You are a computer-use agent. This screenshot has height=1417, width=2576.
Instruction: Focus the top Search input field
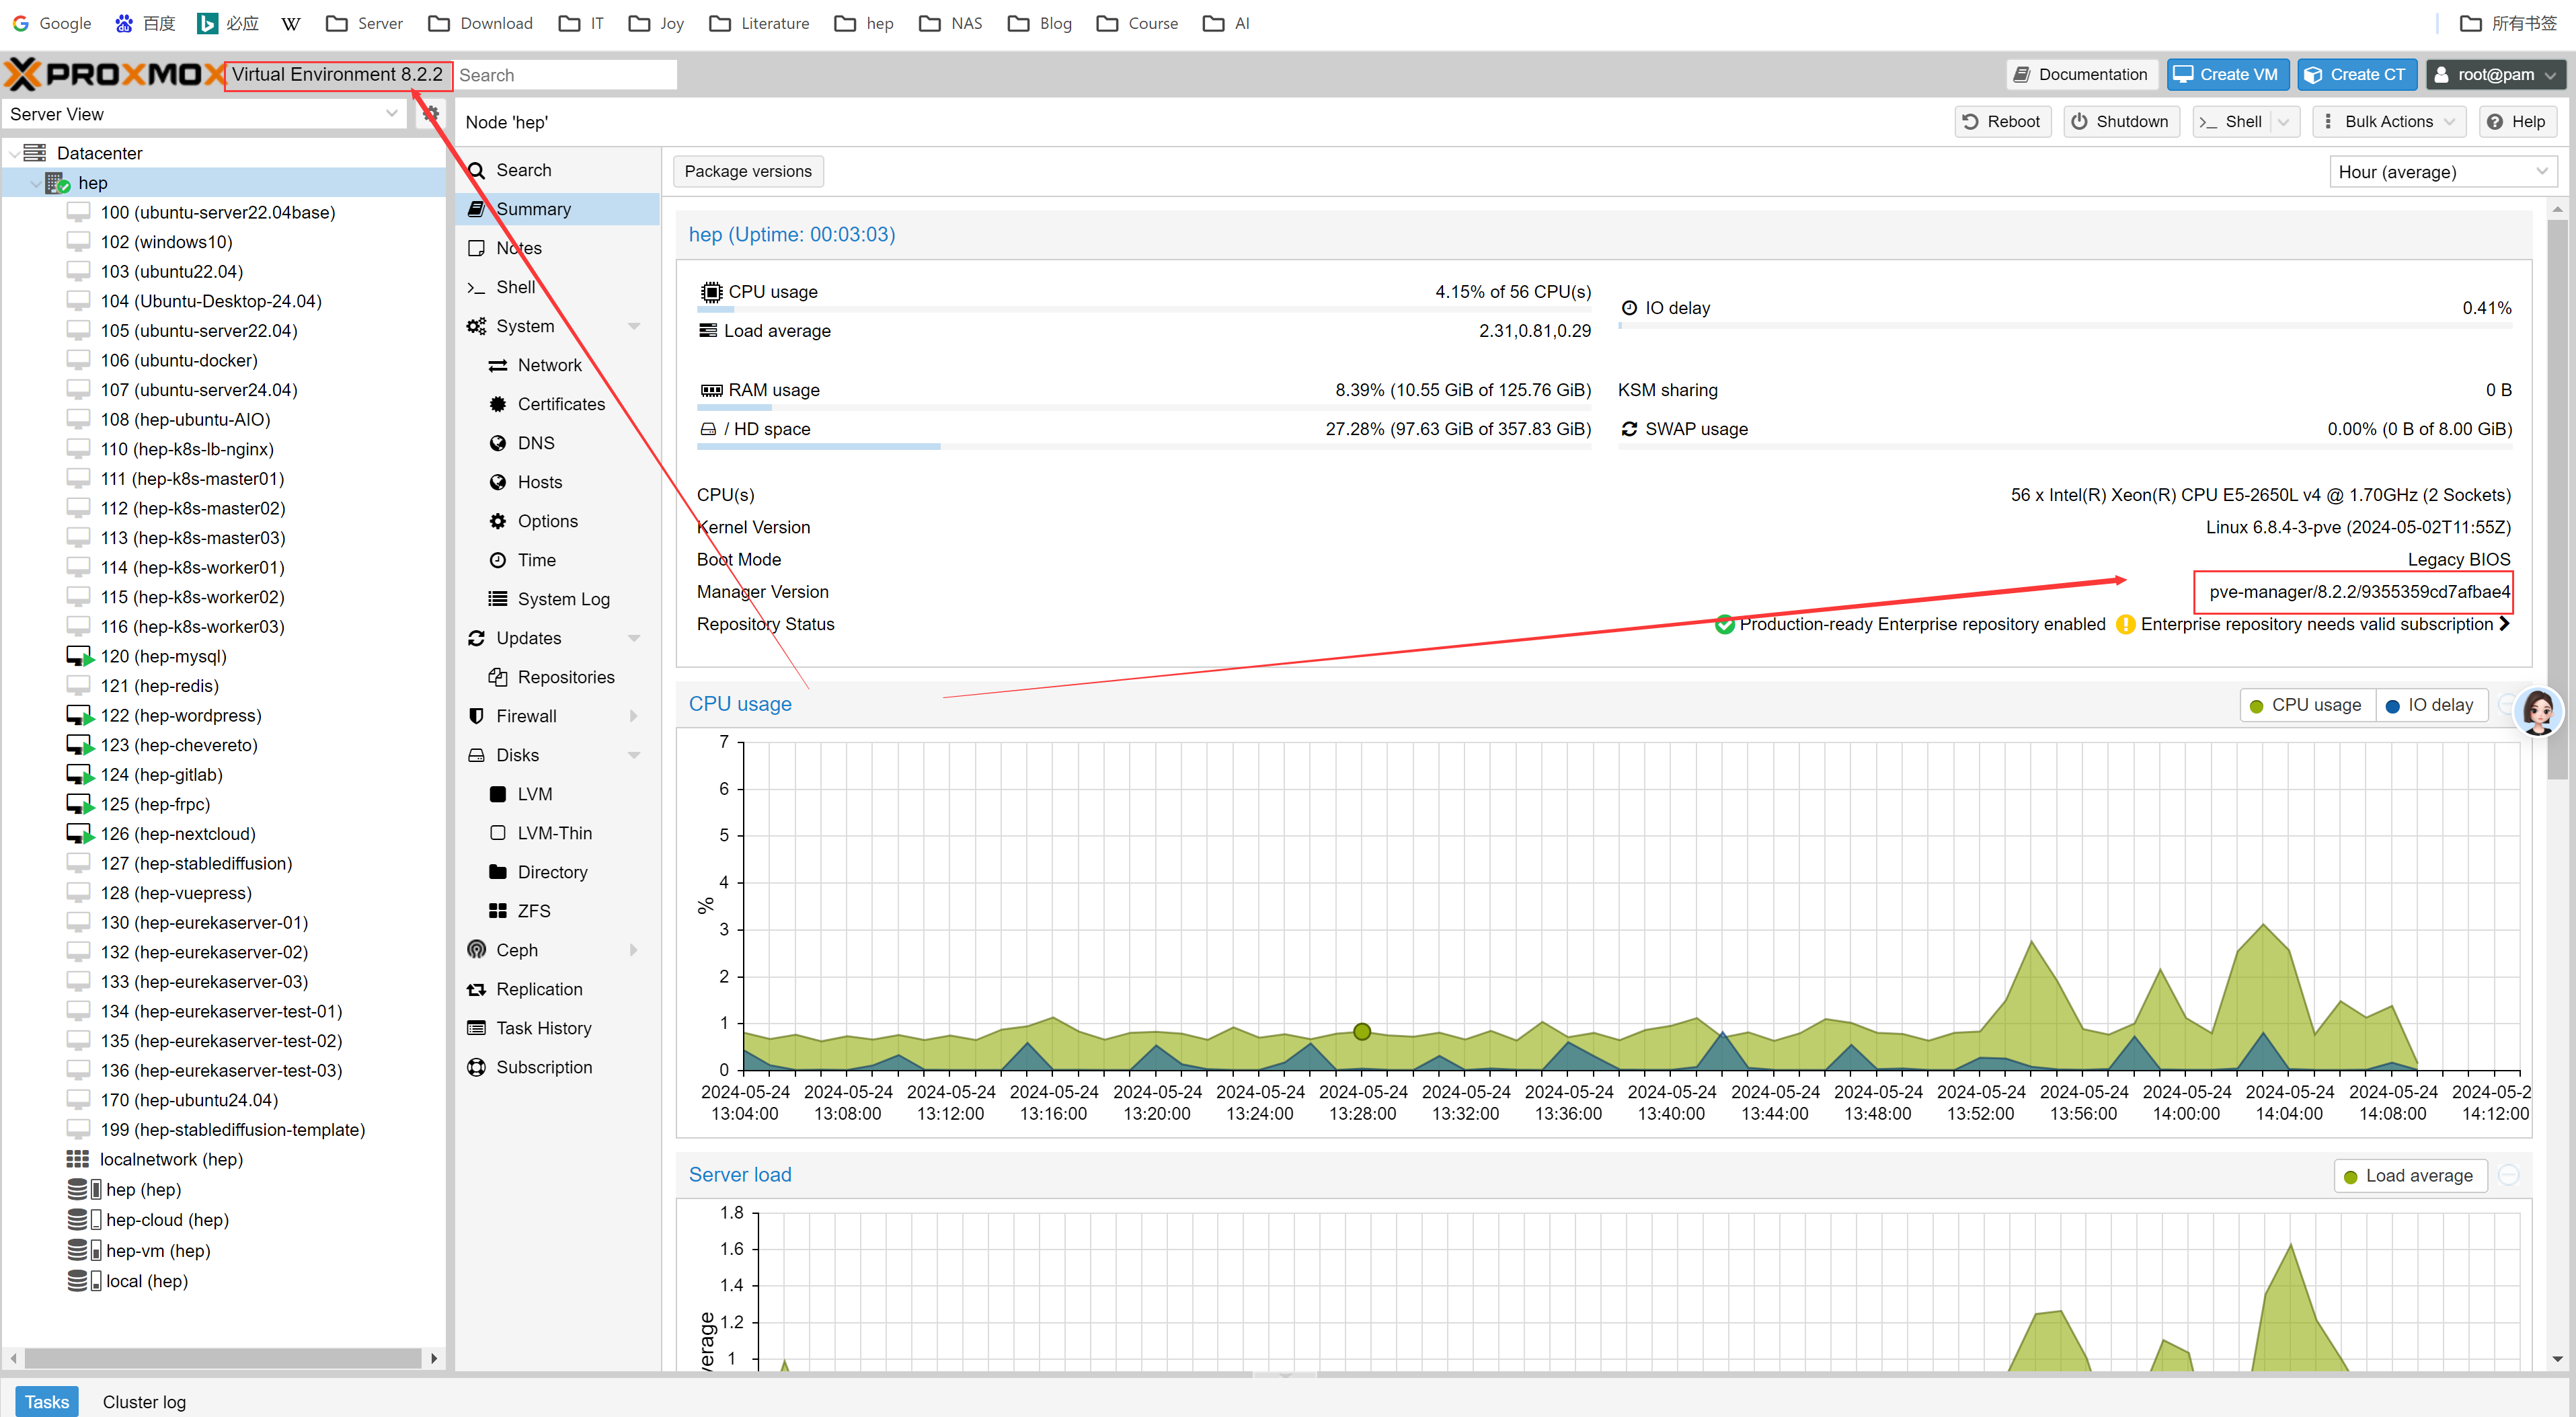(x=566, y=75)
